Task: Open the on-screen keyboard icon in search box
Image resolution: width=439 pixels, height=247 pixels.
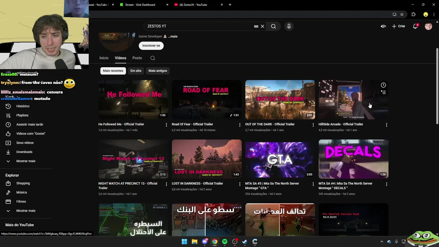Action: 256,26
